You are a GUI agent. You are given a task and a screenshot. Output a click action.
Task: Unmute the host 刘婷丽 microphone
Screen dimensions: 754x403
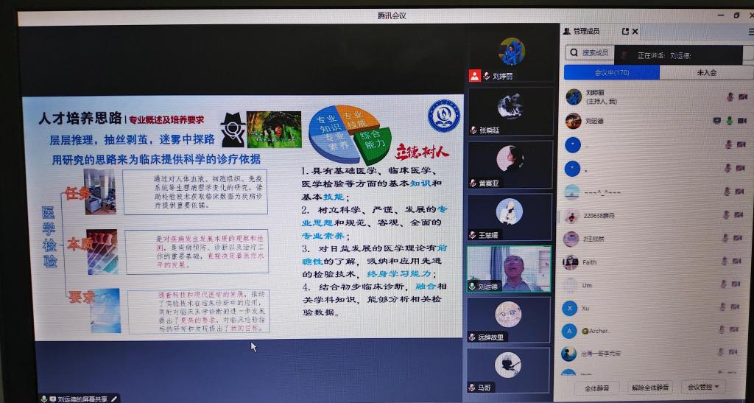pyautogui.click(x=730, y=97)
